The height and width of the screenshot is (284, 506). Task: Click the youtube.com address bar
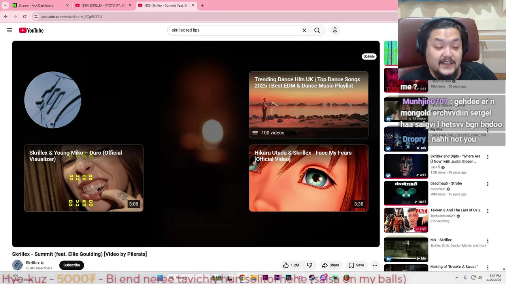pos(213,17)
